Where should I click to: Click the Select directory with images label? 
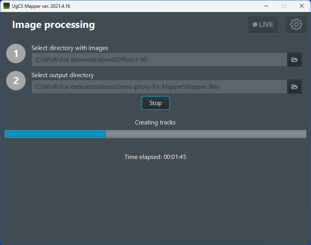pyautogui.click(x=70, y=48)
